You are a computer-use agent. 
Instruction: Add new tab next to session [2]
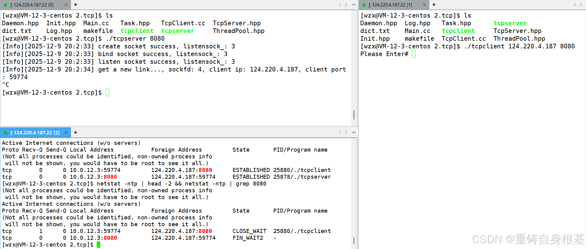pyautogui.click(x=76, y=133)
